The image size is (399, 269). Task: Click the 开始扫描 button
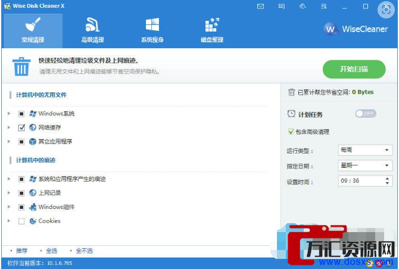click(354, 69)
